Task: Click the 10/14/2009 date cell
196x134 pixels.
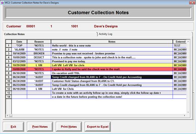Action: pos(19,54)
